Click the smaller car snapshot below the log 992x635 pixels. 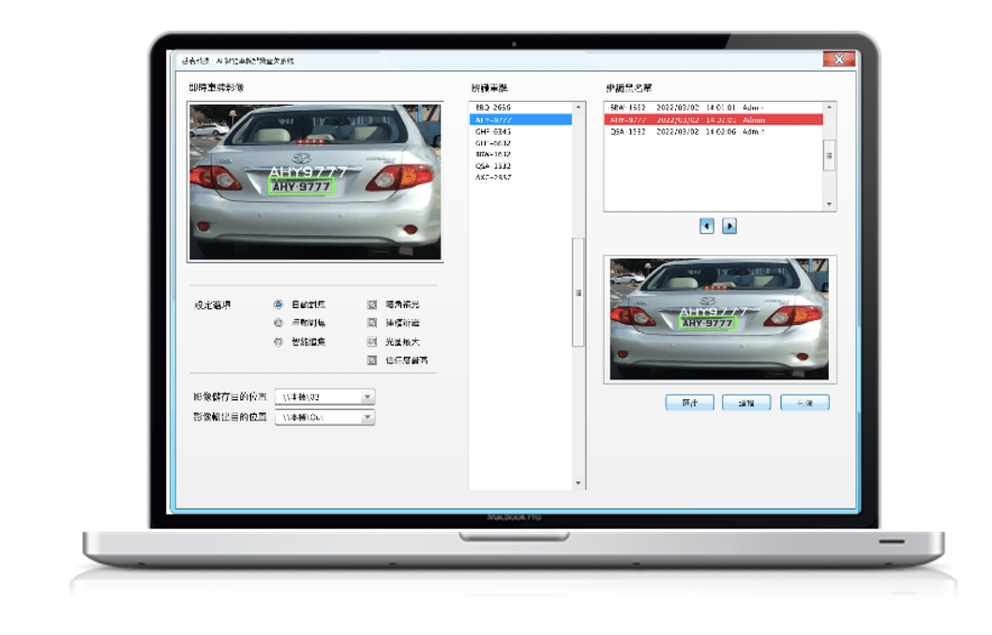(719, 319)
